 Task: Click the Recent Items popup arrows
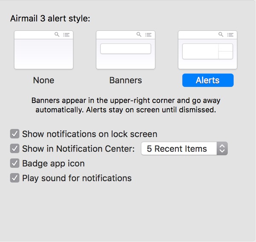222,148
